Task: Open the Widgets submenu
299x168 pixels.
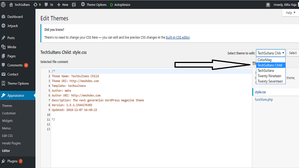Action: coord(7,121)
